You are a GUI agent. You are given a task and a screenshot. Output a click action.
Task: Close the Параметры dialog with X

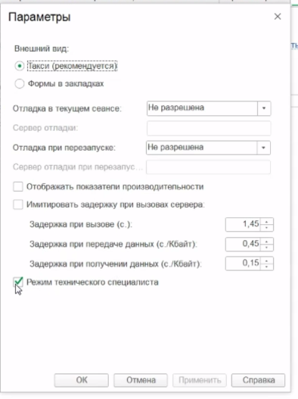tap(278, 17)
